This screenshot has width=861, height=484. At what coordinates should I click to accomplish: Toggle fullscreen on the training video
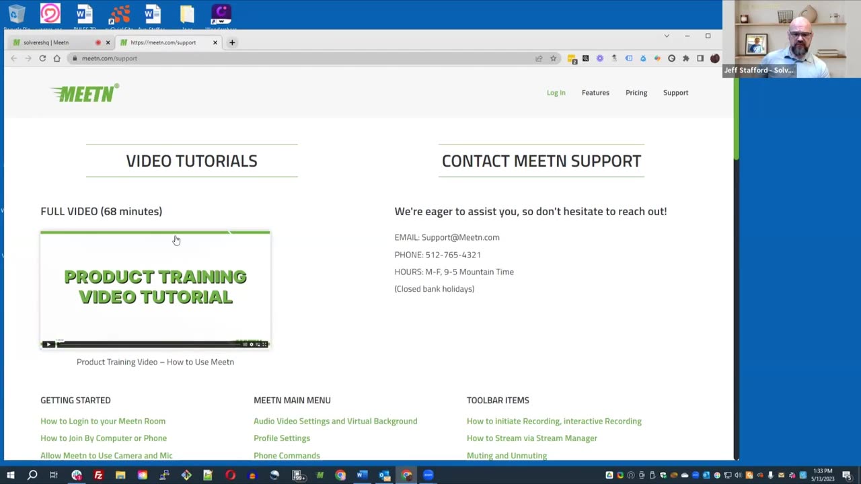(x=264, y=344)
